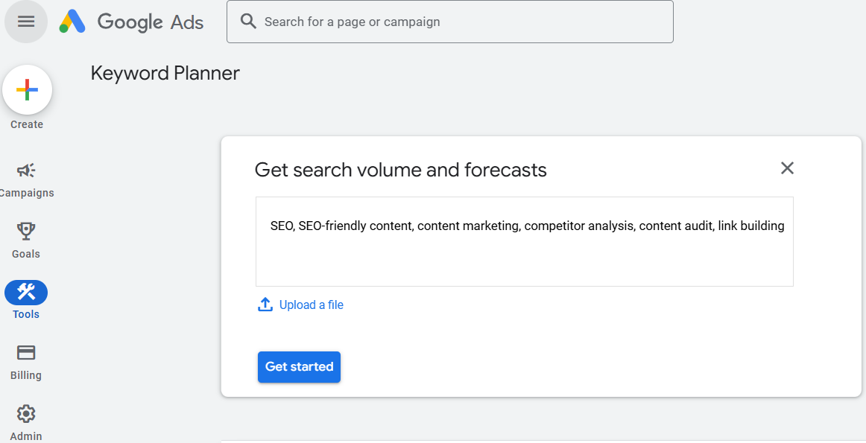Open Billing via the card icon
Image resolution: width=866 pixels, height=443 pixels.
tap(26, 353)
